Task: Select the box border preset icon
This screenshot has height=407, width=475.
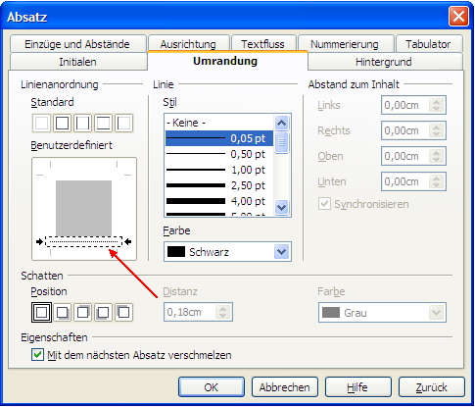Action: pyautogui.click(x=62, y=124)
